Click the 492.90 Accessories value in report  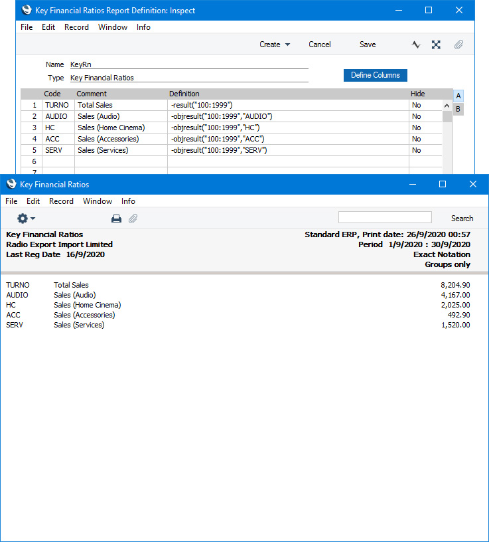point(458,315)
